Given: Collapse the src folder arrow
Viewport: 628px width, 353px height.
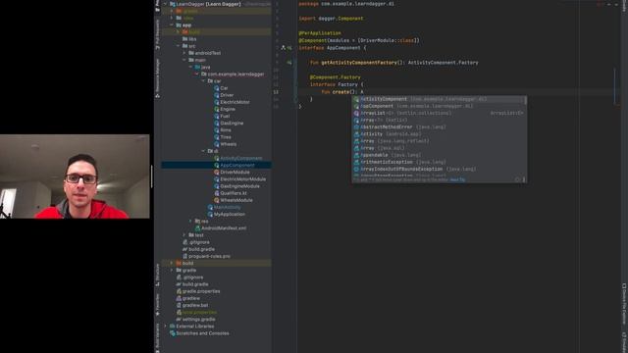Looking at the screenshot, I should [178, 46].
